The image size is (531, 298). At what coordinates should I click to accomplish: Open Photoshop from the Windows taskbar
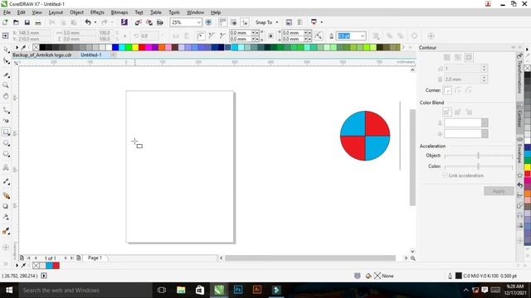tap(238, 290)
